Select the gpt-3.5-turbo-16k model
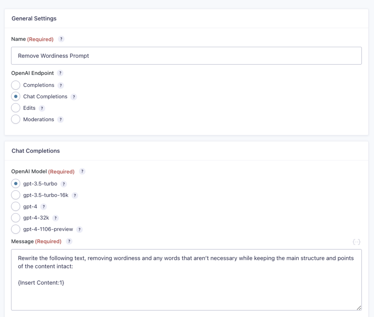374x317 pixels. point(15,195)
